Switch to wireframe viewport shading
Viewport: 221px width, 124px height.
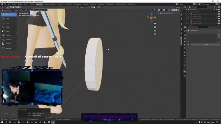[172, 10]
